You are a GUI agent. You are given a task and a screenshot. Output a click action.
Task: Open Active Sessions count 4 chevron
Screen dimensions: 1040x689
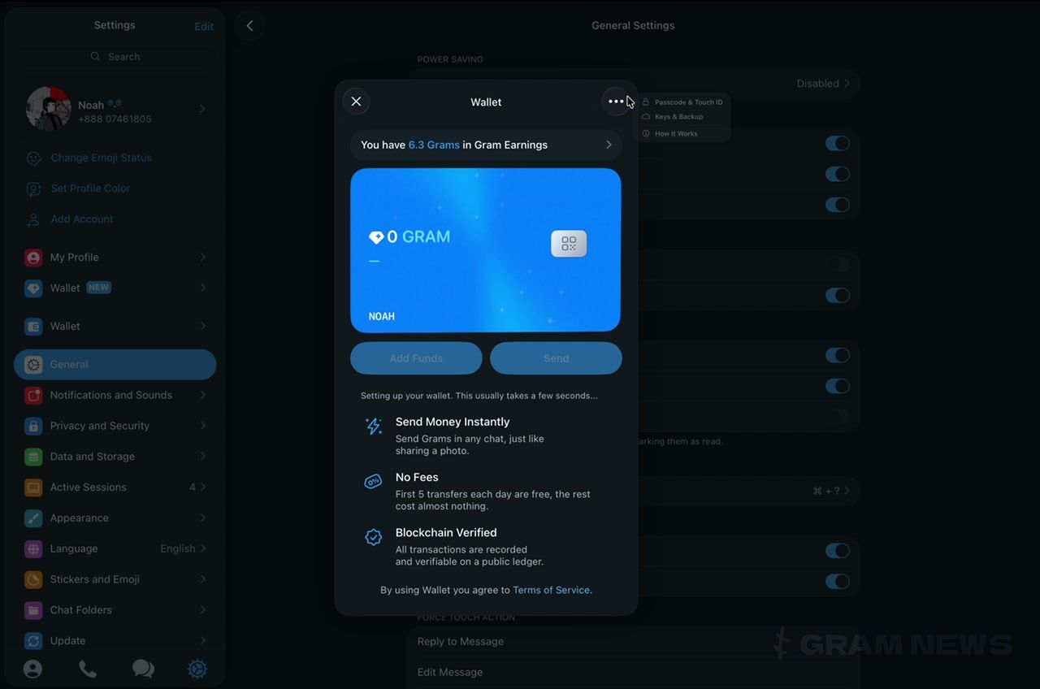pos(202,487)
